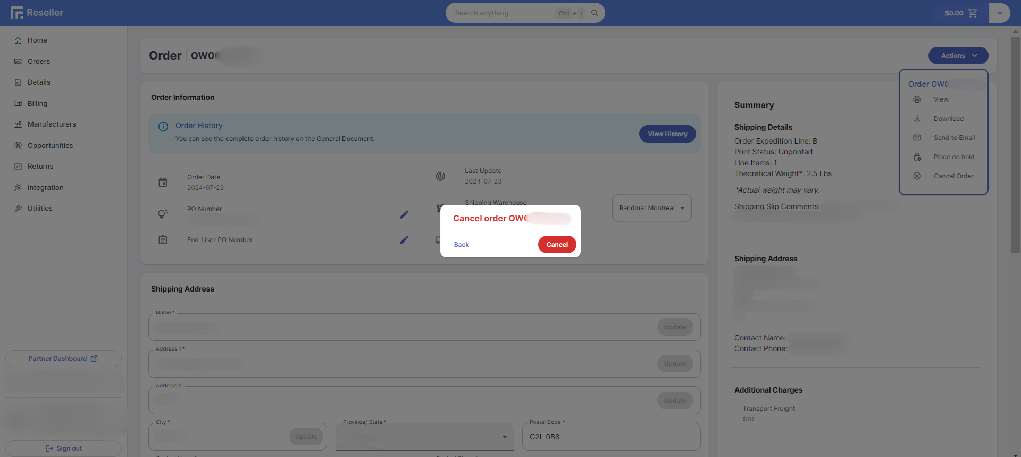Screen dimensions: 1021x457
Task: Click the Last Update refresh icon
Action: click(x=440, y=176)
